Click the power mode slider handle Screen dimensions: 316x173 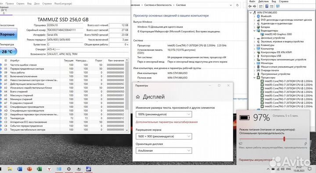tap(284, 139)
